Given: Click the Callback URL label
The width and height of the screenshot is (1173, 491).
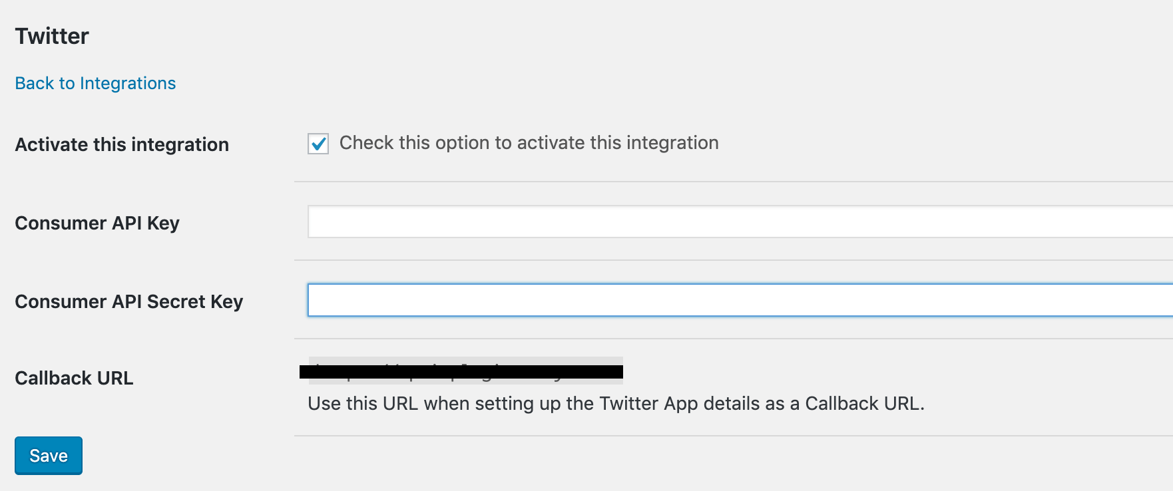Looking at the screenshot, I should point(73,378).
